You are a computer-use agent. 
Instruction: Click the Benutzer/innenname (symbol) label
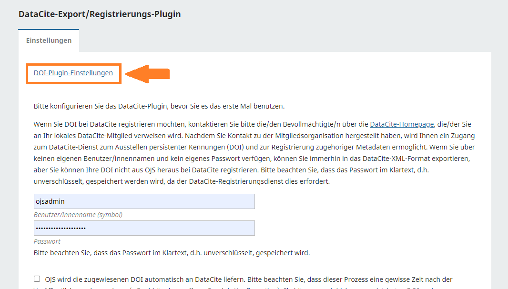[78, 215]
